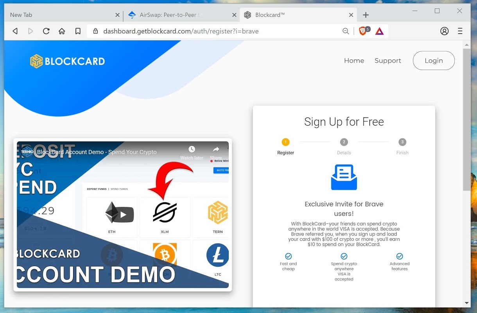Click the Sign Up for Free heading

(344, 122)
